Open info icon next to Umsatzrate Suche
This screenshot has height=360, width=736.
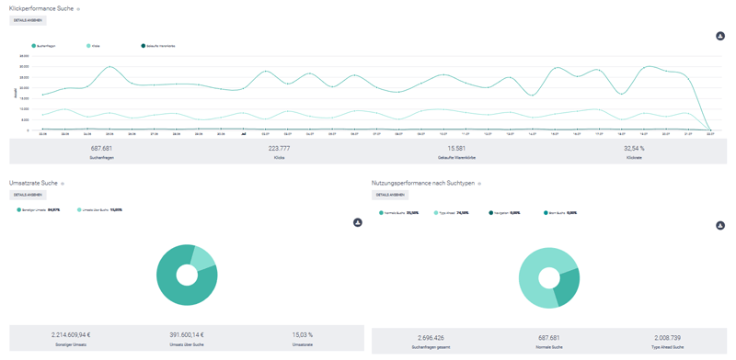(63, 184)
